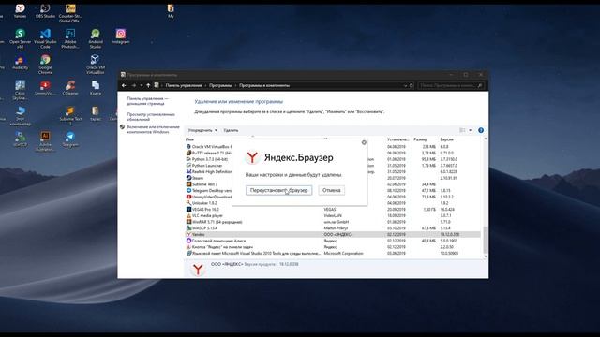Open the Adobe Photoshop desktop shortcut

(x=70, y=38)
